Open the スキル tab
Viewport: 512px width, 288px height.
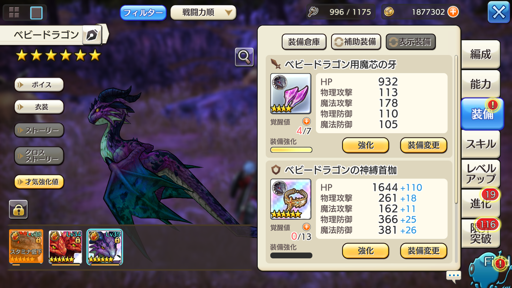[x=480, y=144]
